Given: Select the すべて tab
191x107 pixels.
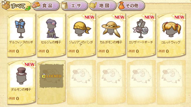Looking at the screenshot, I should [16, 6].
